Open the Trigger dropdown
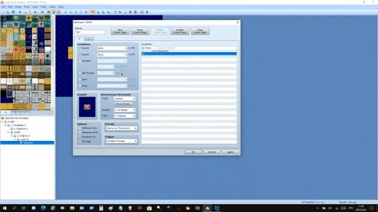This screenshot has height=212, width=378. point(122,141)
